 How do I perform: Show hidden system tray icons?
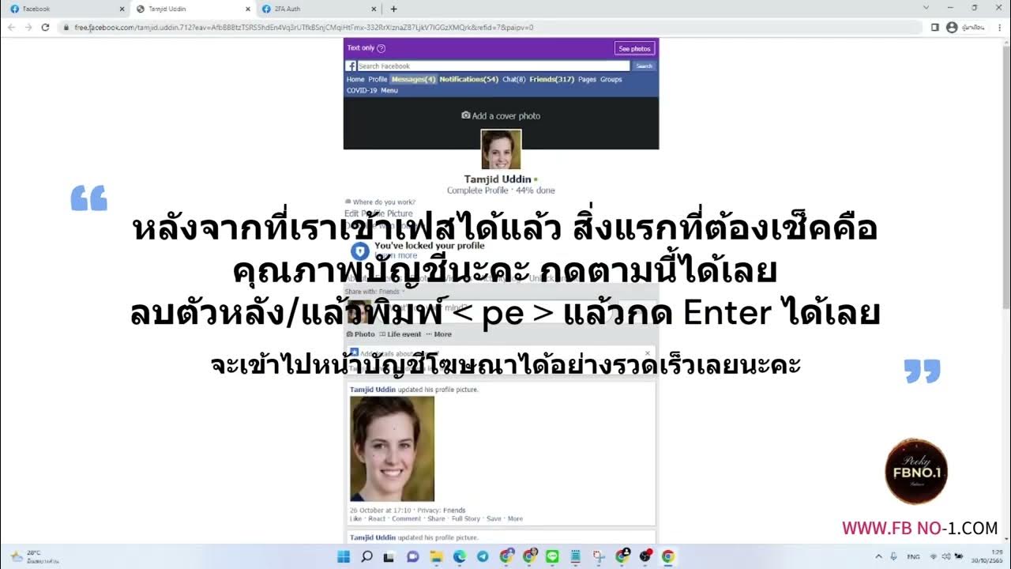879,556
